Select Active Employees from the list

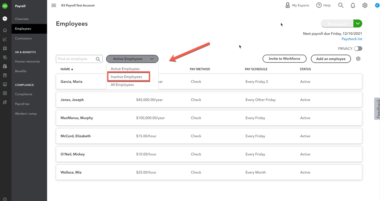click(x=125, y=69)
